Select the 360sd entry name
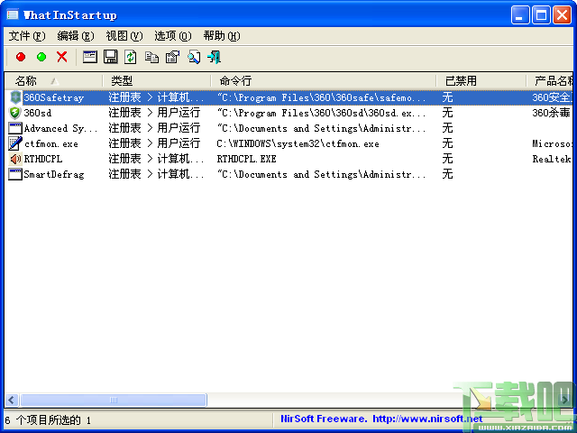The height and width of the screenshot is (433, 577). [x=38, y=113]
